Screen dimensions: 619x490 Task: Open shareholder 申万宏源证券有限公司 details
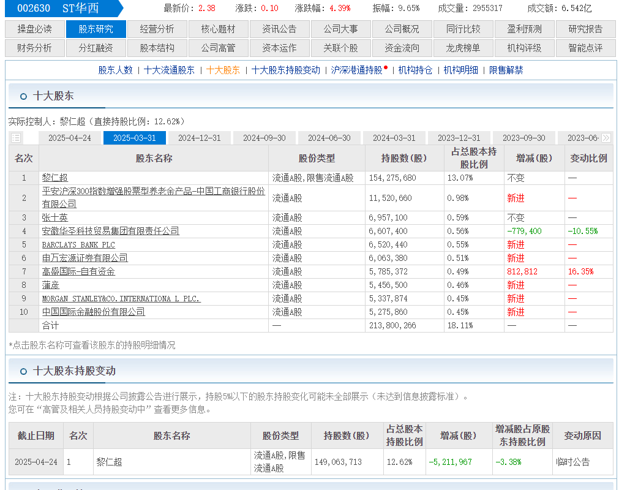tap(85, 258)
